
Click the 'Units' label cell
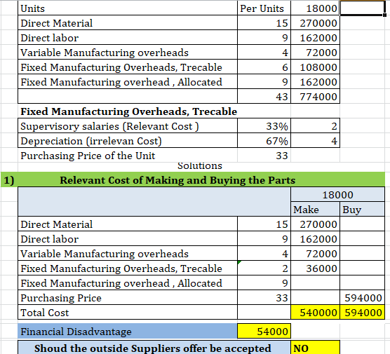(x=128, y=8)
